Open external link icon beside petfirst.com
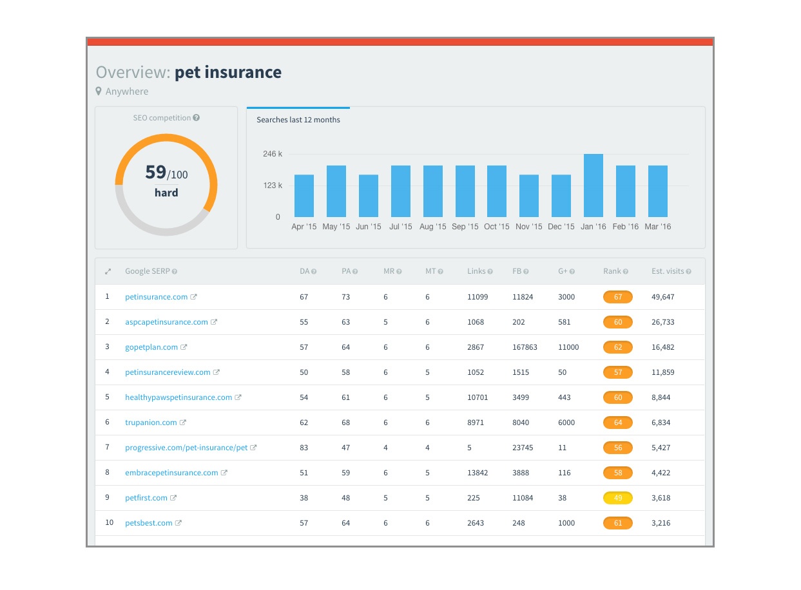Viewport: 801px width, 590px height. coord(173,498)
